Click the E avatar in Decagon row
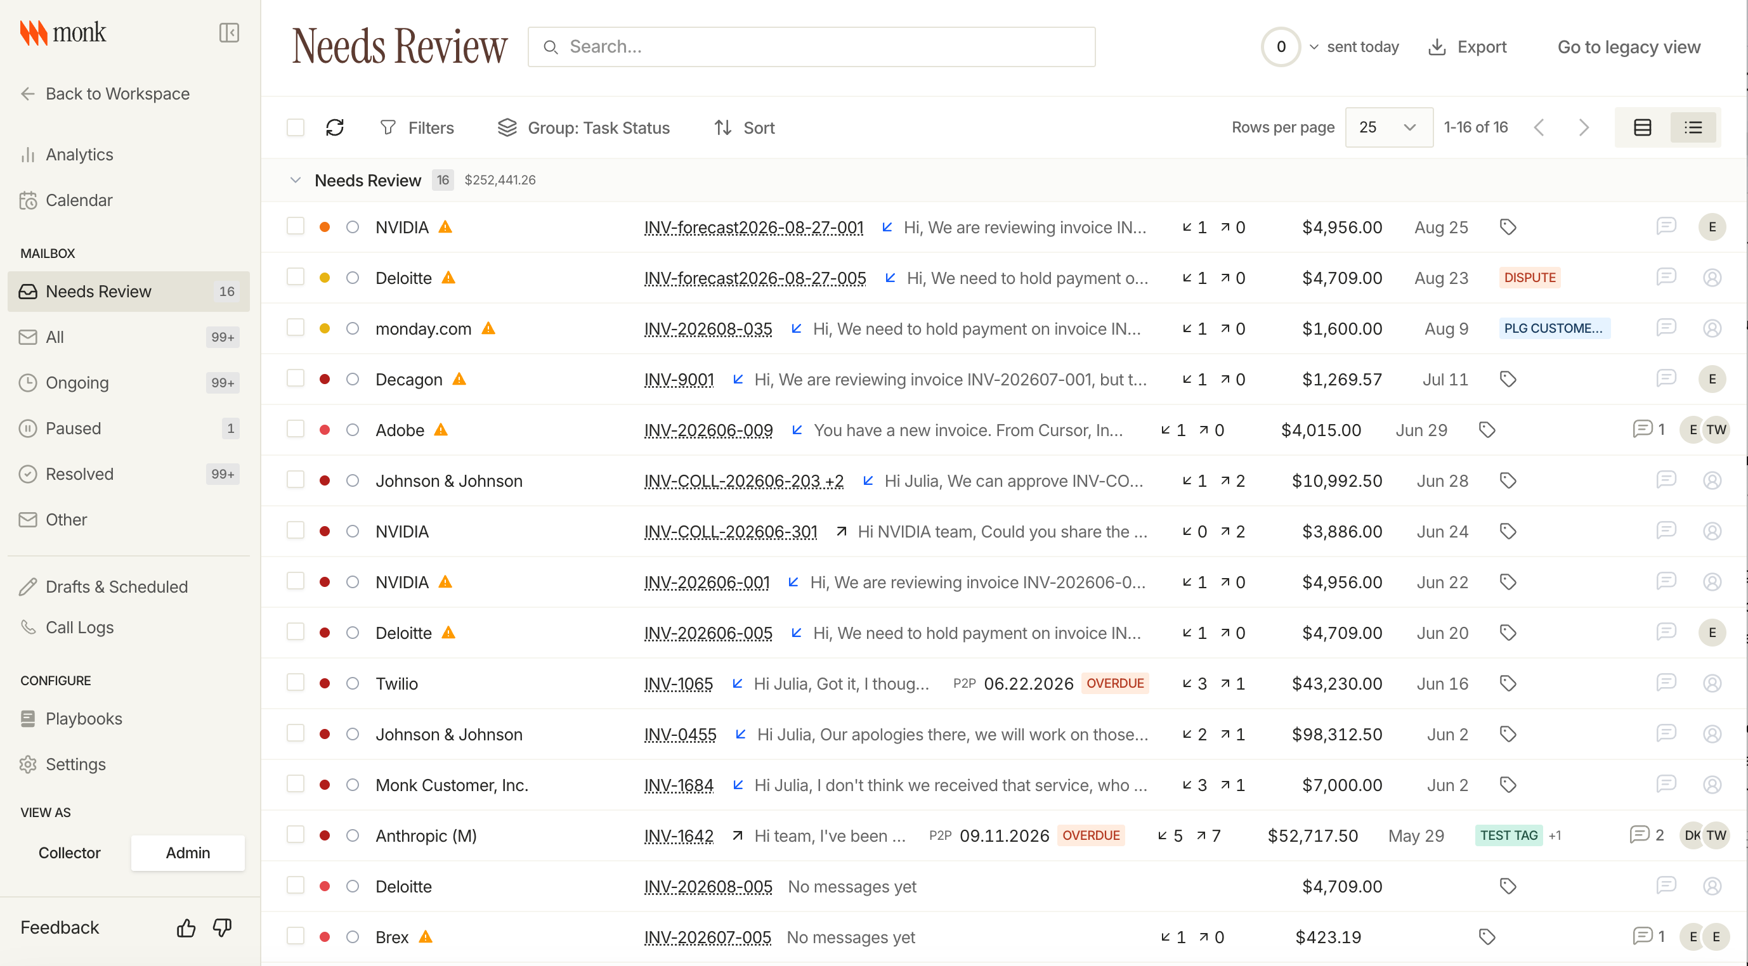Viewport: 1748px width, 966px height. point(1712,379)
